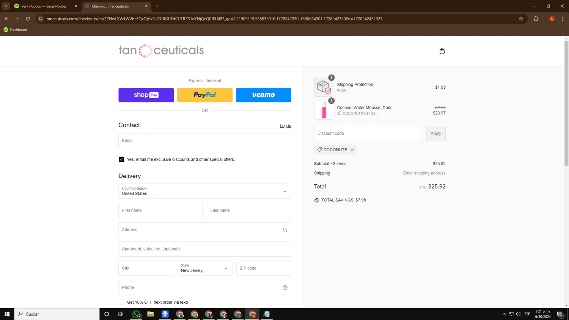Image resolution: width=569 pixels, height=320 pixels.
Task: Switch to the Verify Codes — SimplyCodes tab
Action: (46, 6)
